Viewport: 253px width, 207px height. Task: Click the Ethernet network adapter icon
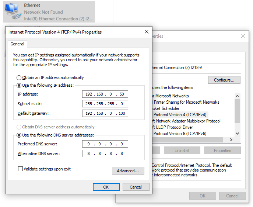12,11
